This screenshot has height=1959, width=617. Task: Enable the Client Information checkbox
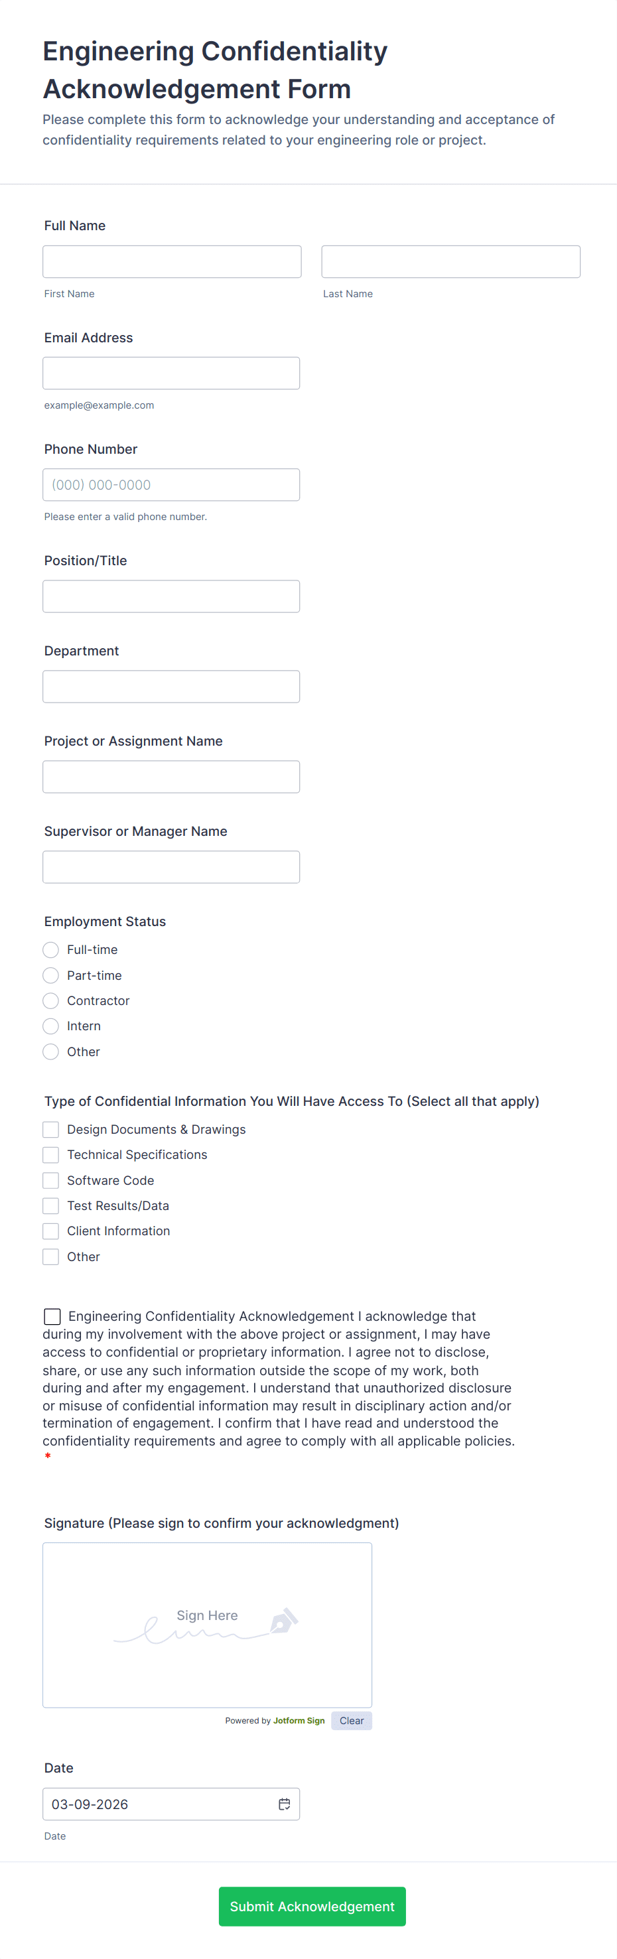click(x=51, y=1231)
